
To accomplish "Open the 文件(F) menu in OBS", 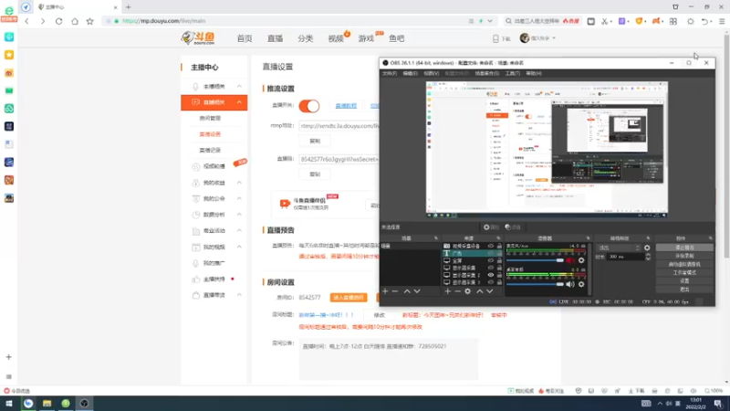I will click(x=390, y=74).
